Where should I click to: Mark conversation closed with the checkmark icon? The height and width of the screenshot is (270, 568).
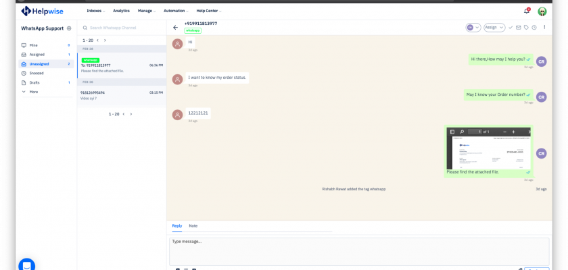click(511, 28)
